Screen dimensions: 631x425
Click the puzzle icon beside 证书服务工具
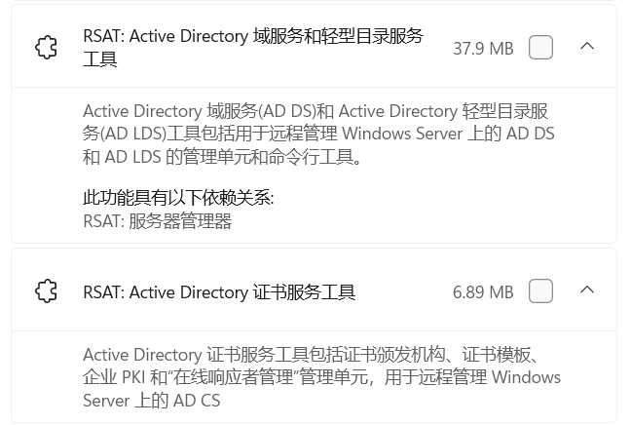pyautogui.click(x=47, y=290)
